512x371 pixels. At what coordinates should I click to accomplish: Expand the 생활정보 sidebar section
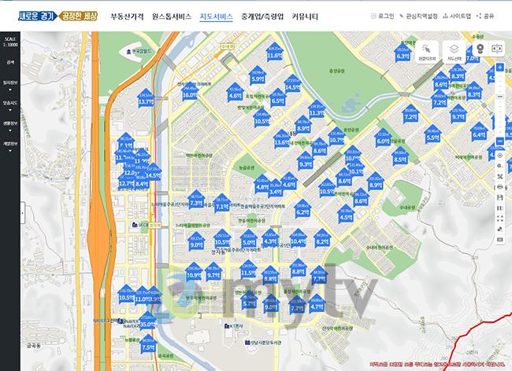pos(9,123)
